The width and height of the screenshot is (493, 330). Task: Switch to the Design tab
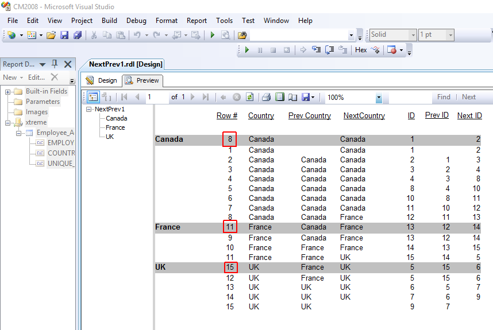pos(102,80)
